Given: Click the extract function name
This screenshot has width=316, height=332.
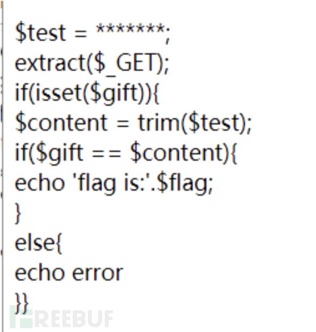Looking at the screenshot, I should click(x=50, y=63).
